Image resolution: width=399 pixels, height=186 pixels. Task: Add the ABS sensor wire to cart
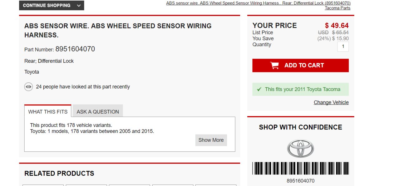pyautogui.click(x=300, y=66)
